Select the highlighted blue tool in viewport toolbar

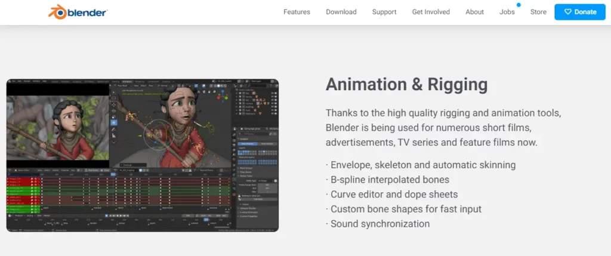pyautogui.click(x=114, y=122)
